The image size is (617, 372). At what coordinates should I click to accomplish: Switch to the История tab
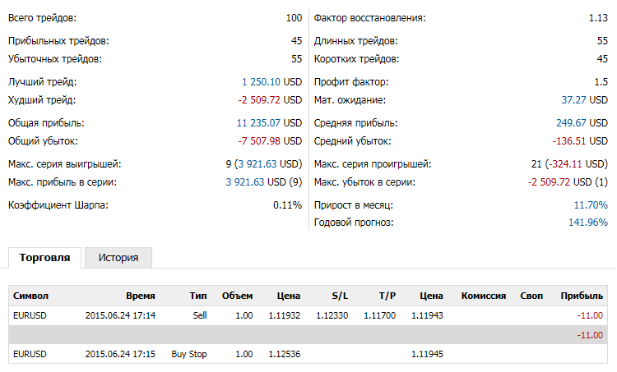click(118, 258)
